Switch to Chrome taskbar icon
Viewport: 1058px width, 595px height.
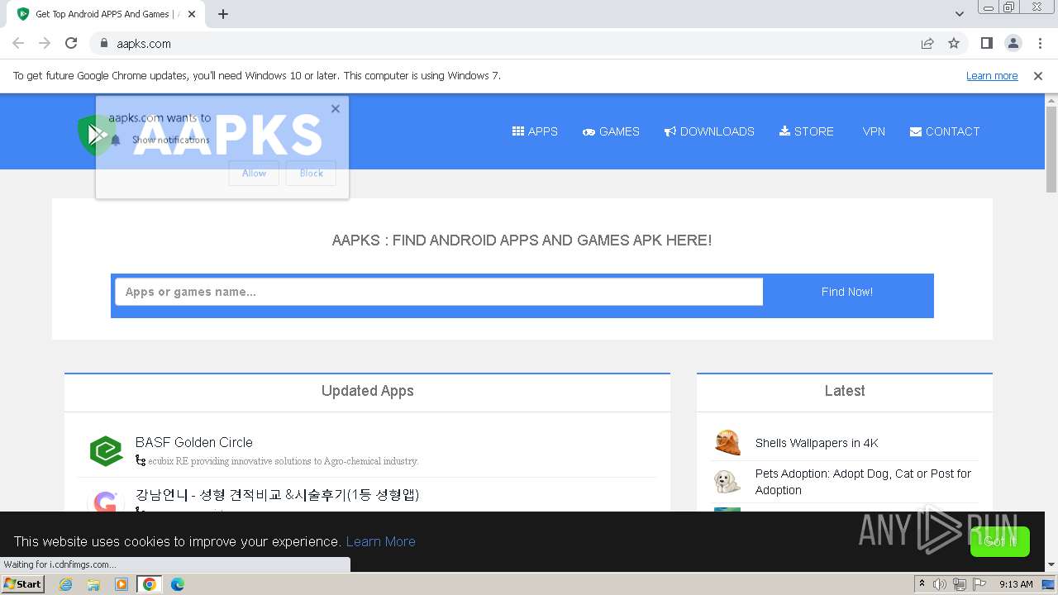150,584
